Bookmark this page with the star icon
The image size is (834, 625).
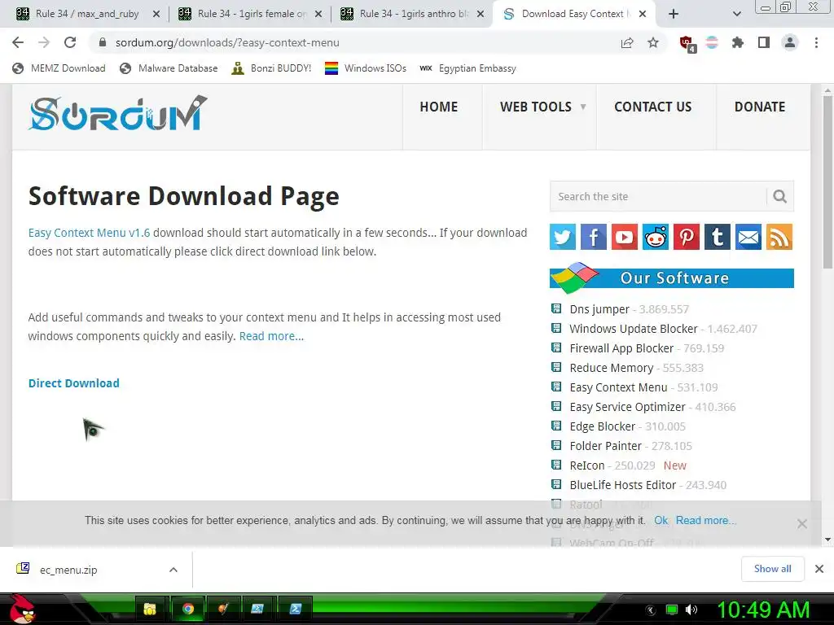653,42
